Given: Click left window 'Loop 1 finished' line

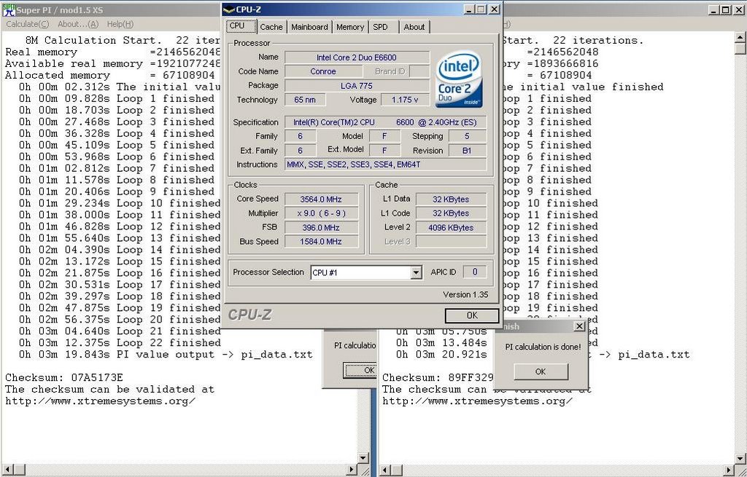Looking at the screenshot, I should [116, 99].
